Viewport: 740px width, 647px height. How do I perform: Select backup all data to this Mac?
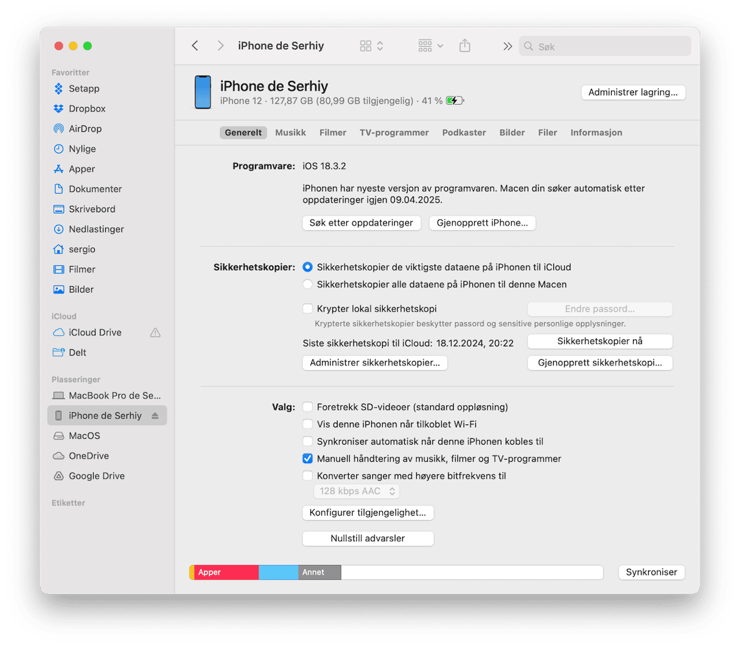point(308,284)
